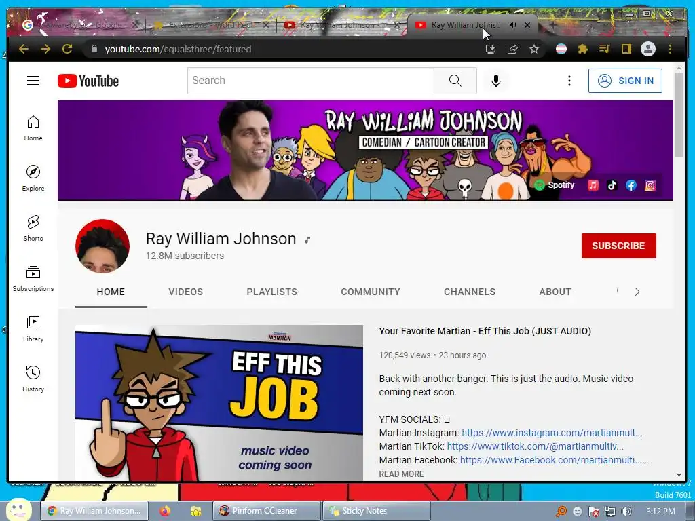Click the page scrollbar thumb

679,114
